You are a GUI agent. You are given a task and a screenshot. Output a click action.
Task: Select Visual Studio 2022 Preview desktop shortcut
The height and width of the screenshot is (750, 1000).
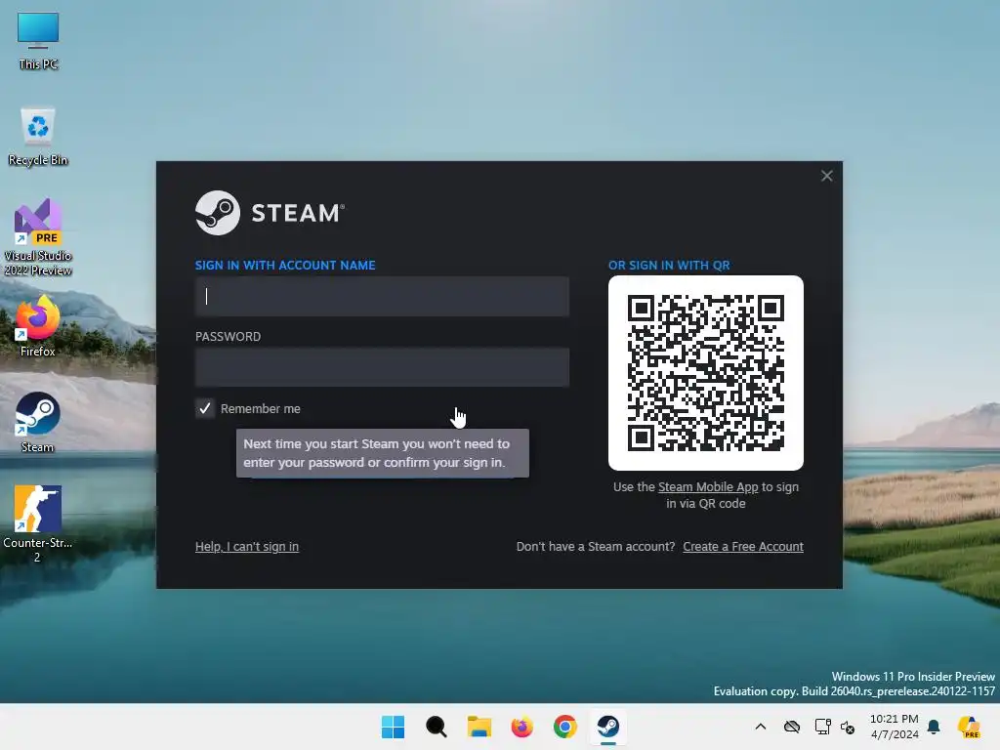(x=38, y=236)
